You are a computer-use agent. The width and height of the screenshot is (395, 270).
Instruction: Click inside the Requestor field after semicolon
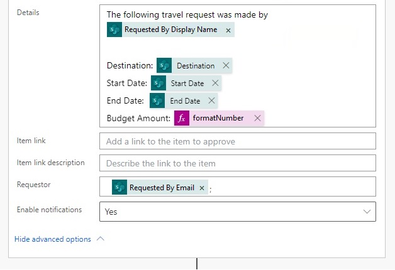point(292,186)
